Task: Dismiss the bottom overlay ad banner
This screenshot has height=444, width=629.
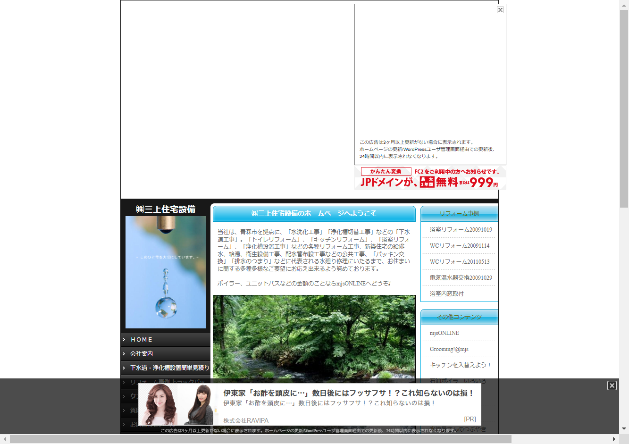Action: (x=612, y=385)
